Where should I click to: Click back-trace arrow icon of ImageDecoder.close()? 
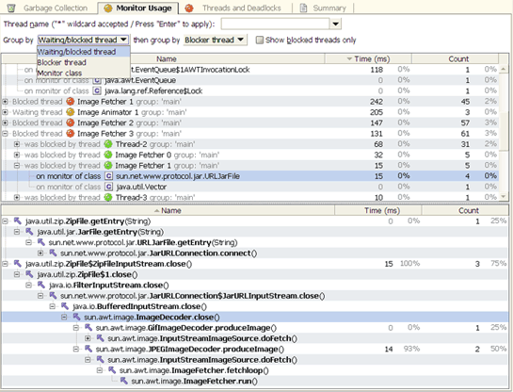click(76, 317)
